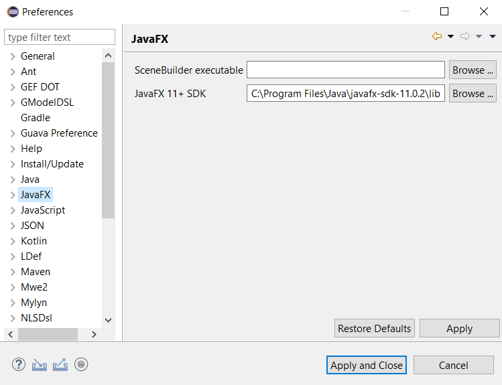Viewport: 502px width, 385px height.
Task: Click the Help question mark icon
Action: 19,364
